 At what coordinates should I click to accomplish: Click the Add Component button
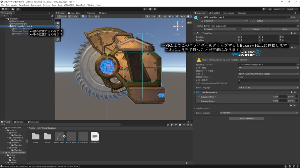[246, 118]
